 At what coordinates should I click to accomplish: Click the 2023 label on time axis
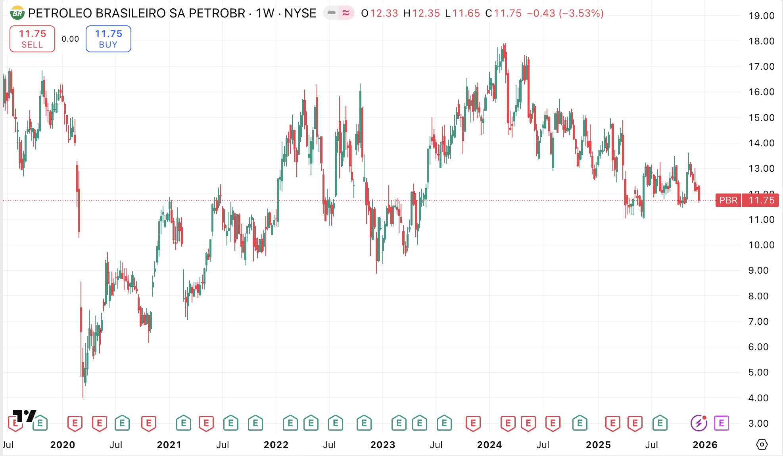[382, 445]
